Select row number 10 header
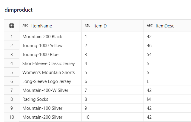 pyautogui.click(x=12, y=117)
